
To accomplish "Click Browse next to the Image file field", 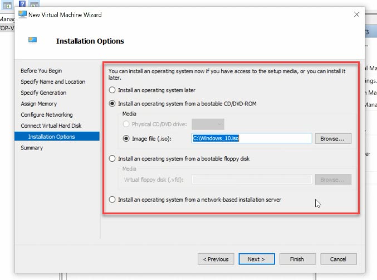I will pyautogui.click(x=333, y=139).
